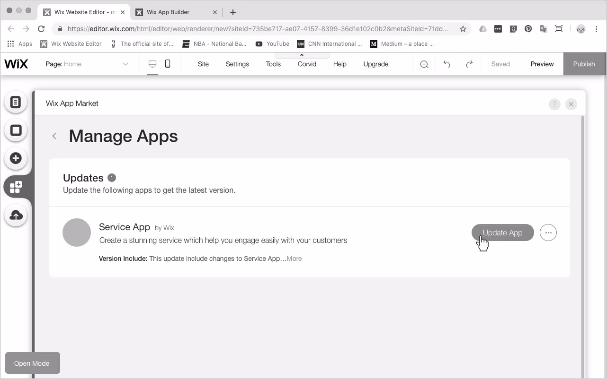The height and width of the screenshot is (379, 607).
Task: Open 'The official site of...' bookmark
Action: pyautogui.click(x=142, y=44)
